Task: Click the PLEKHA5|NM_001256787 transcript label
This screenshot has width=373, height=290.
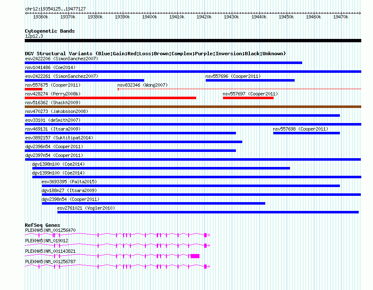Action: click(50, 262)
